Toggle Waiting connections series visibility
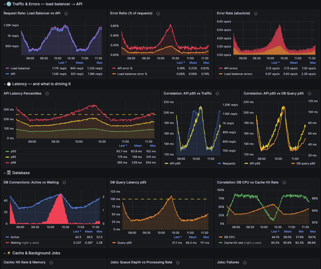 point(25,243)
